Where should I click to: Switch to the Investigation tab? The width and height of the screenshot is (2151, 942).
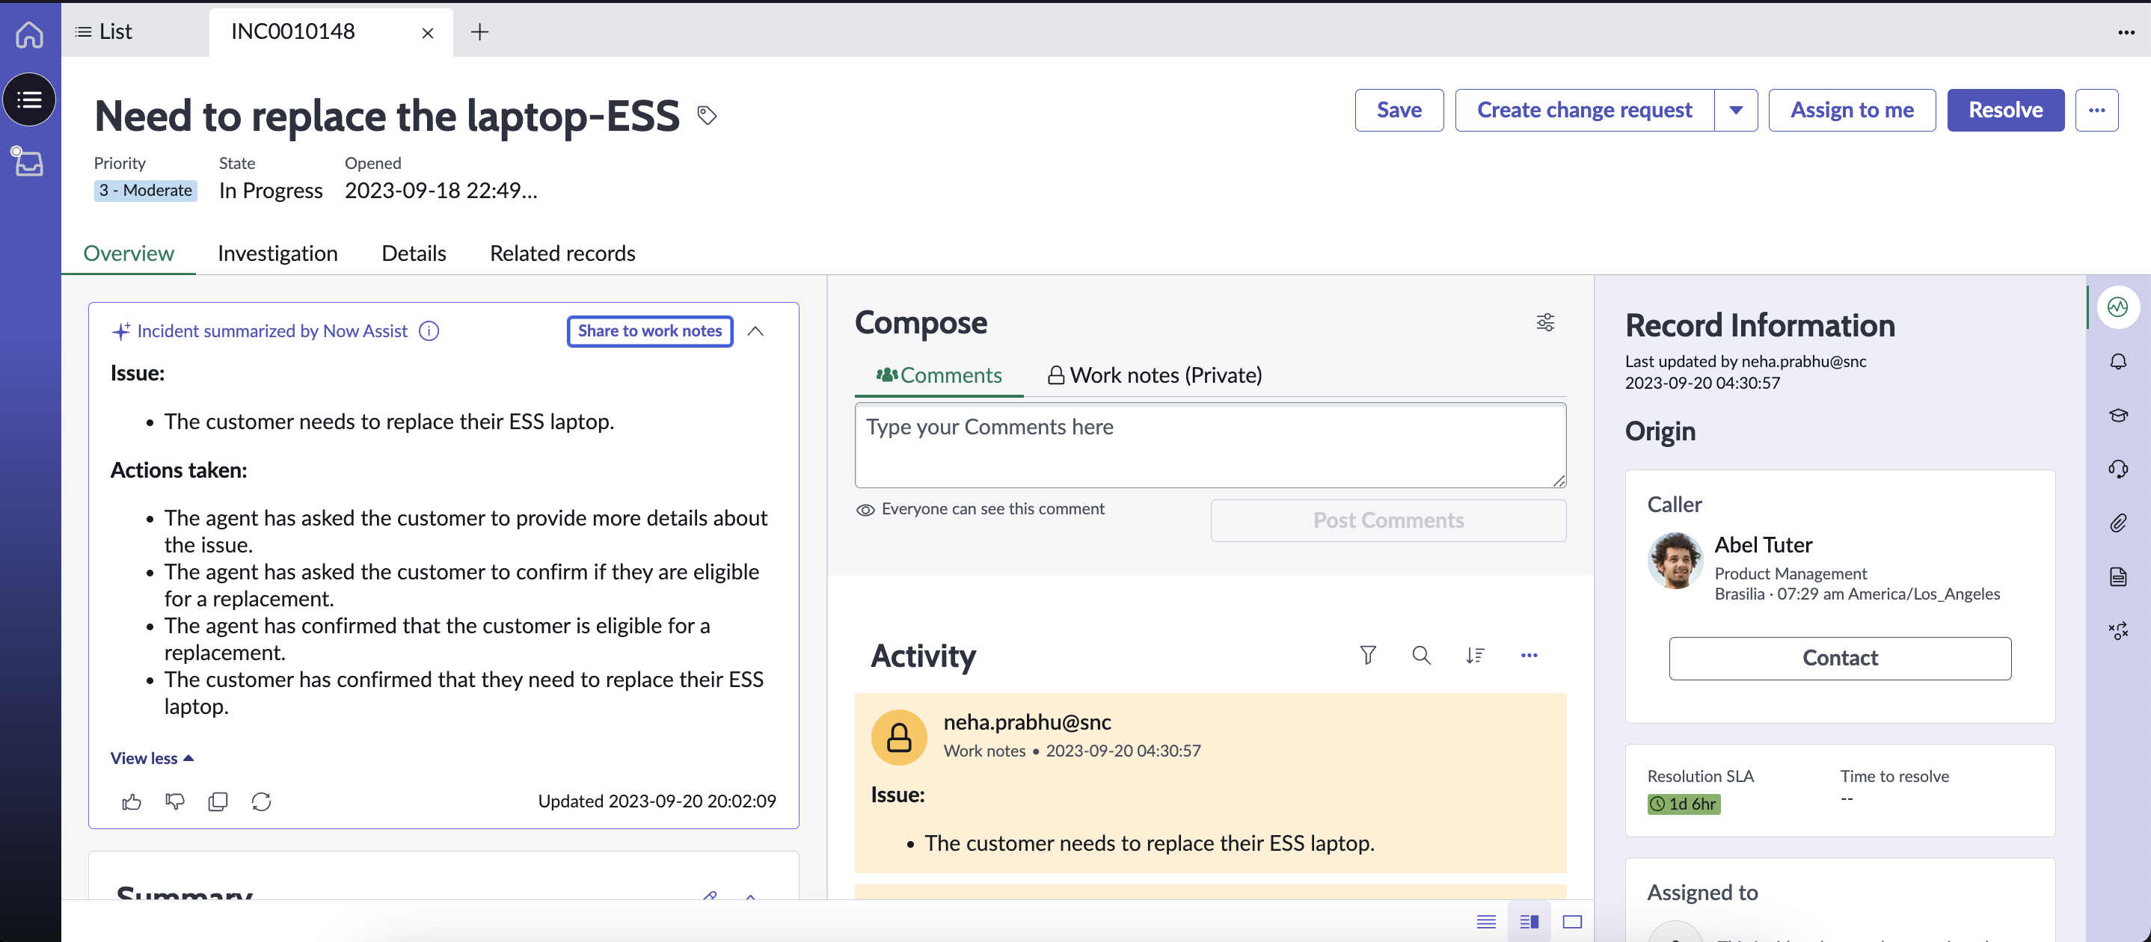tap(277, 253)
